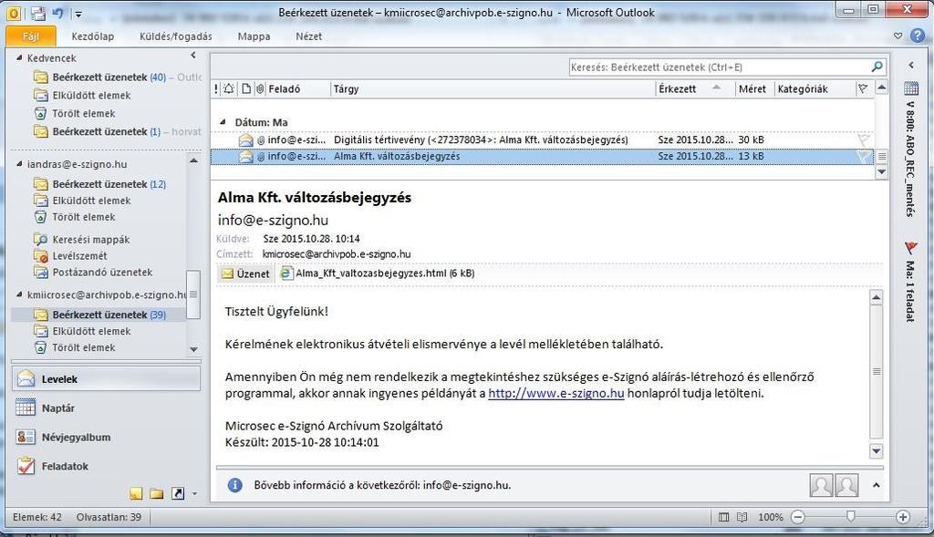Collapse the Dátum: Ma group
Viewport: 934px width, 537px height.
coord(223,122)
